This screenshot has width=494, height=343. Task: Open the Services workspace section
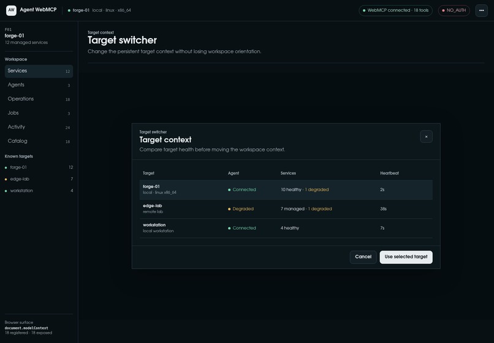[39, 71]
